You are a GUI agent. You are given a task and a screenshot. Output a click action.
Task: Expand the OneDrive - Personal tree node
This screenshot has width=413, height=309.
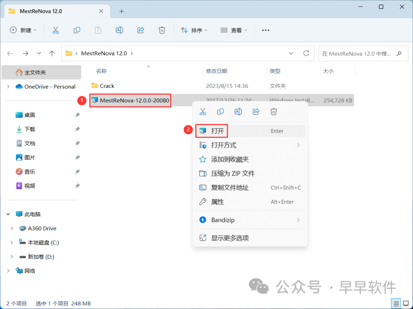click(8, 87)
